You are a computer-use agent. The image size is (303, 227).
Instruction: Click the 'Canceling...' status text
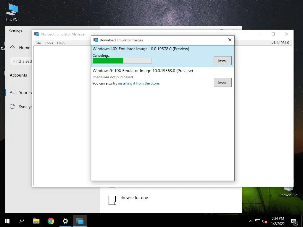pos(101,55)
